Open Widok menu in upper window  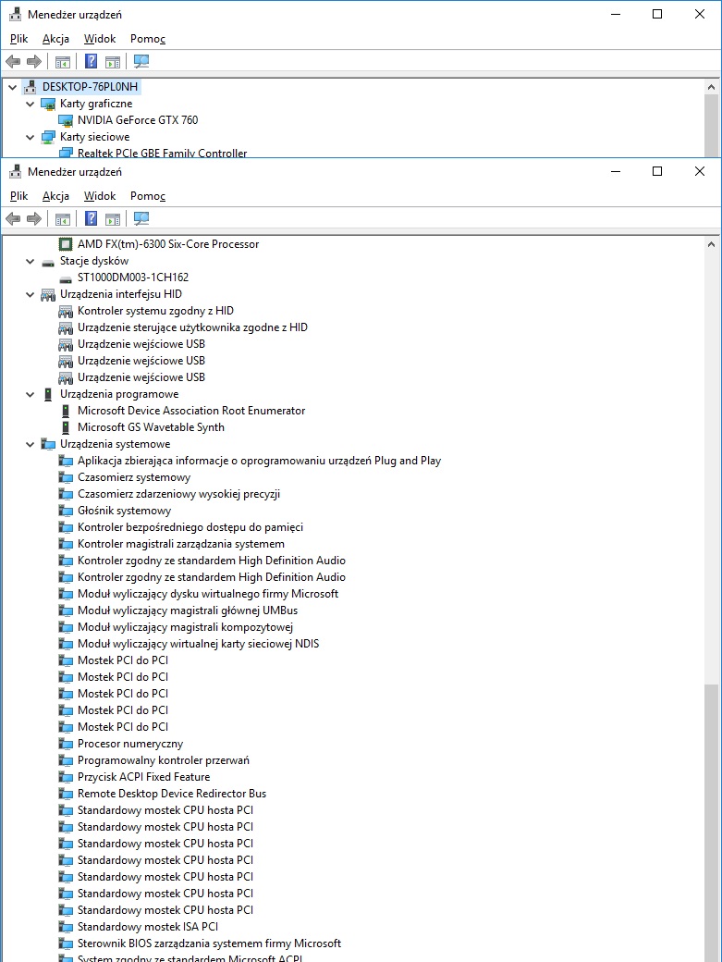(100, 39)
